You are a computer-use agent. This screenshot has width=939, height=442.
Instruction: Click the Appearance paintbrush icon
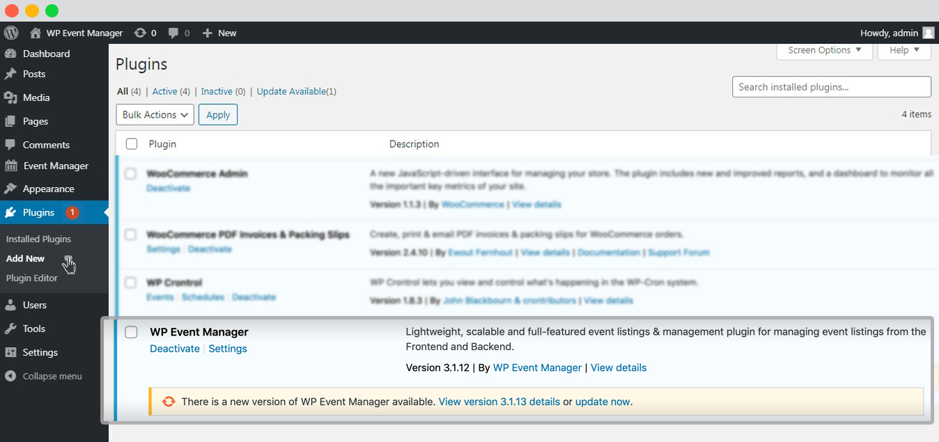[x=10, y=189]
